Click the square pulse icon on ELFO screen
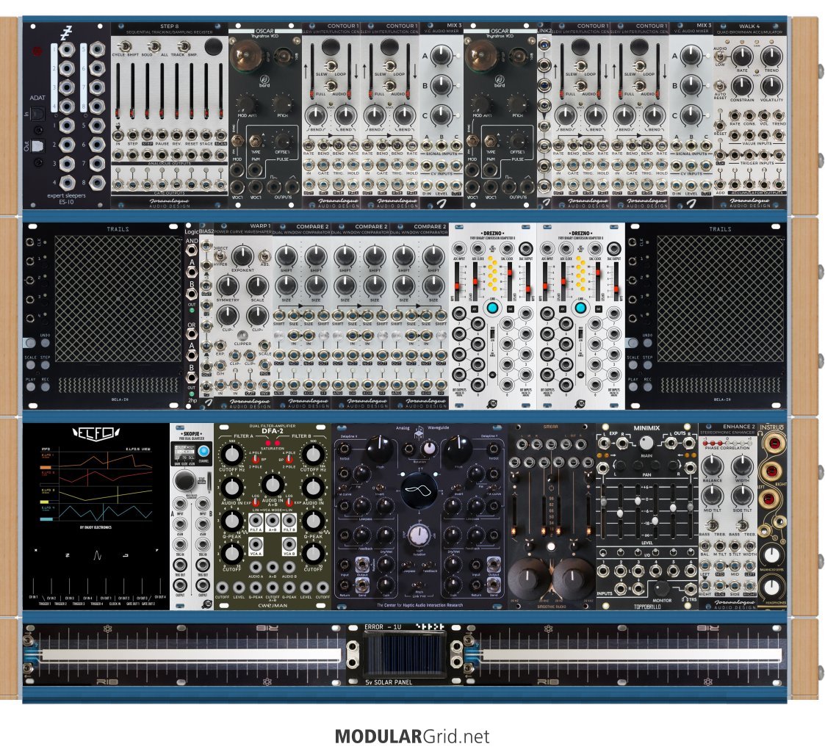Image resolution: width=825 pixels, height=752 pixels. pyautogui.click(x=126, y=554)
